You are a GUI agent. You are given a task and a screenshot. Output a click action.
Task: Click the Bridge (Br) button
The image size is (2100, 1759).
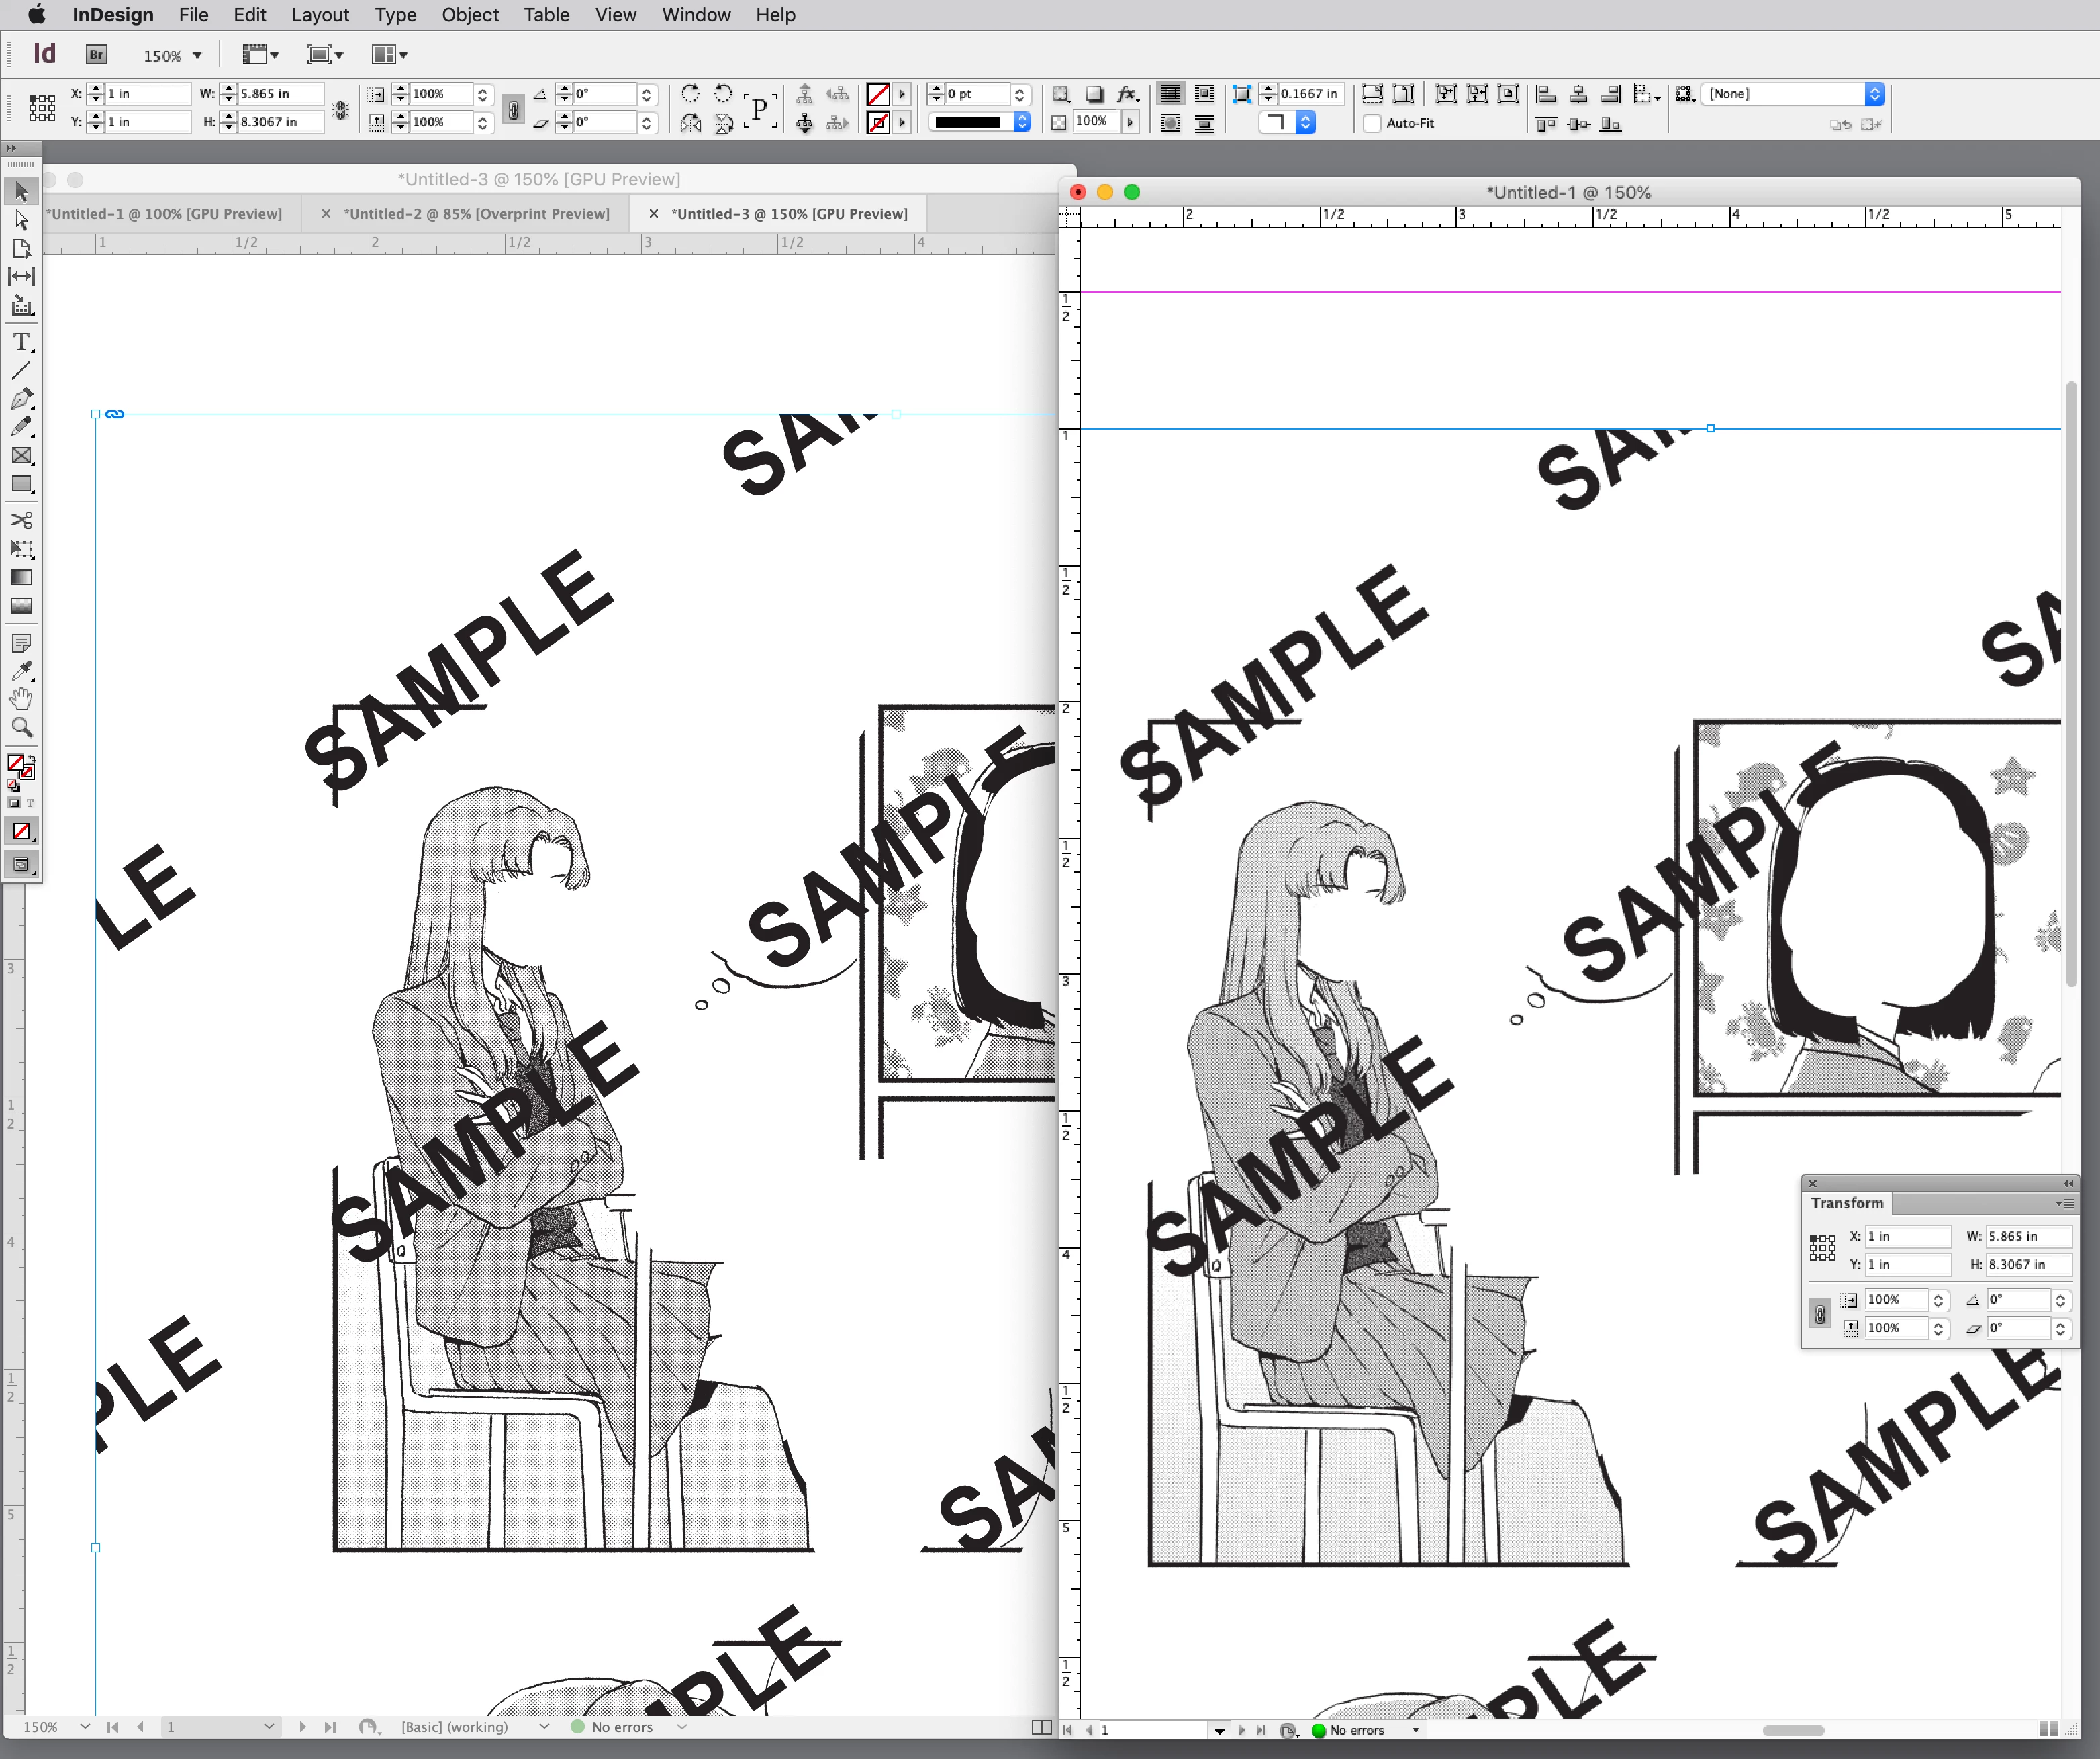click(x=96, y=55)
